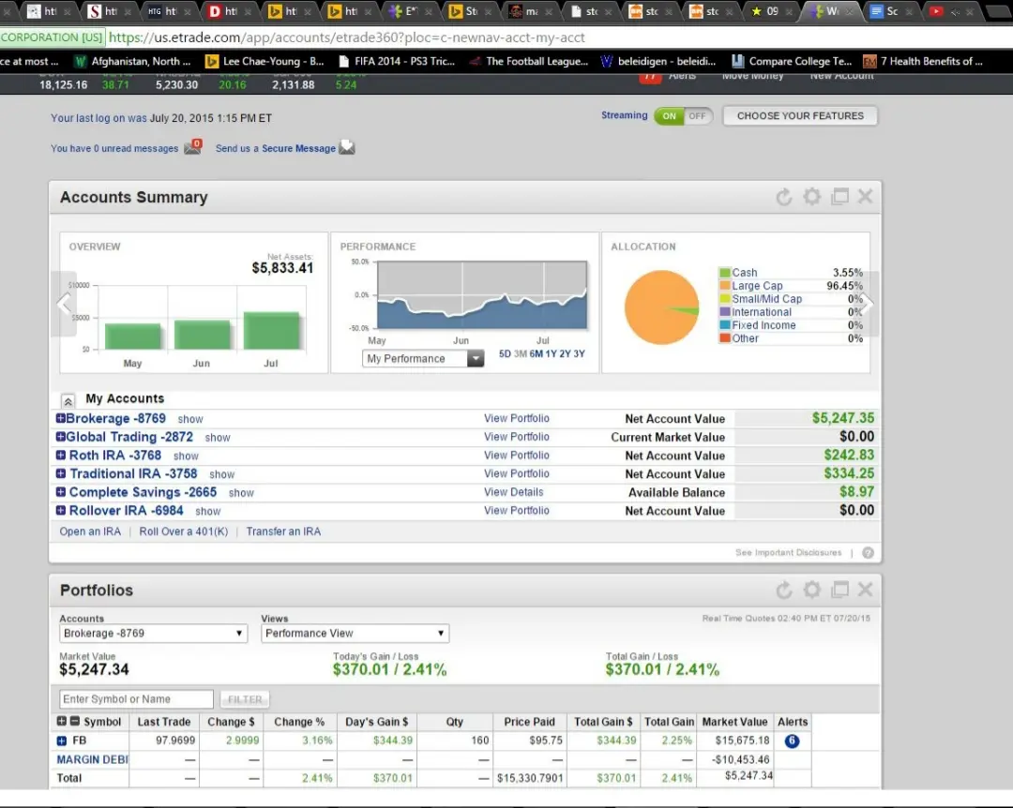Collapse the My Accounts section
This screenshot has height=808, width=1013.
tap(68, 400)
